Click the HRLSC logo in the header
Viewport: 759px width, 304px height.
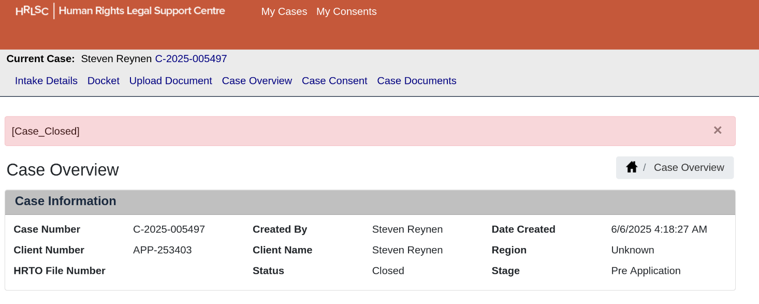pyautogui.click(x=32, y=11)
